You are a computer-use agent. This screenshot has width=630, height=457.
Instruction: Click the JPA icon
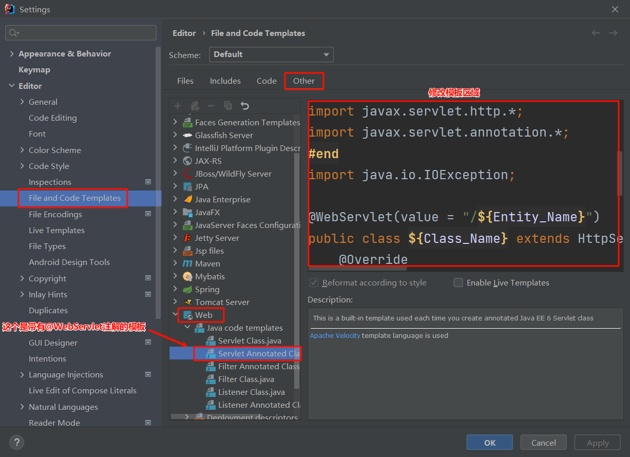point(187,186)
